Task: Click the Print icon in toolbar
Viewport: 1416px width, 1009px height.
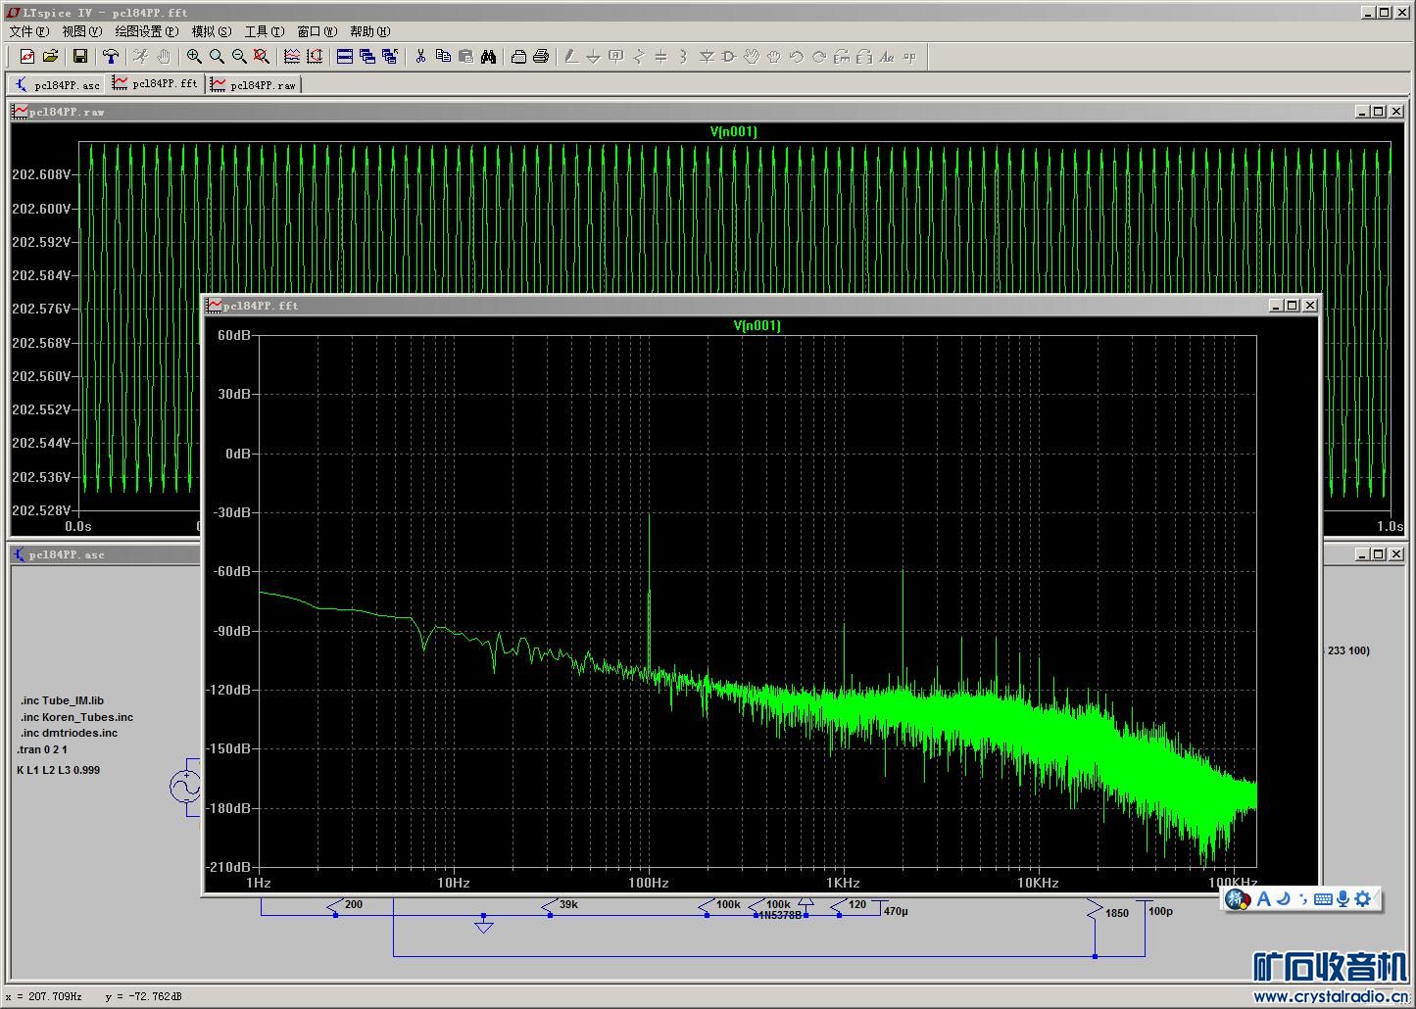Action: (540, 57)
